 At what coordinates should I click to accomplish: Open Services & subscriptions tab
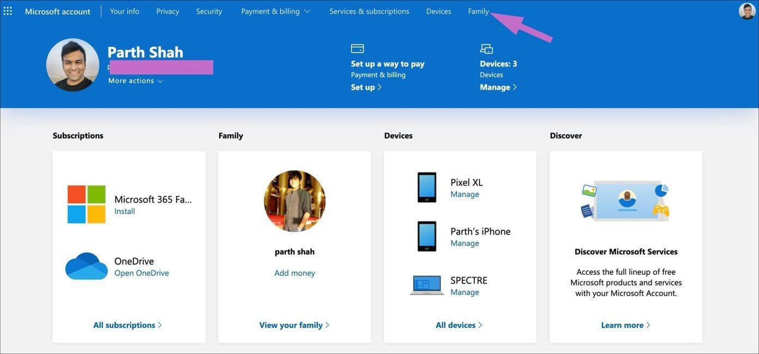[x=369, y=11]
